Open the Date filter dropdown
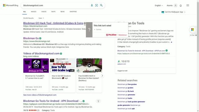199x112 pixels. pyautogui.click(x=41, y=18)
